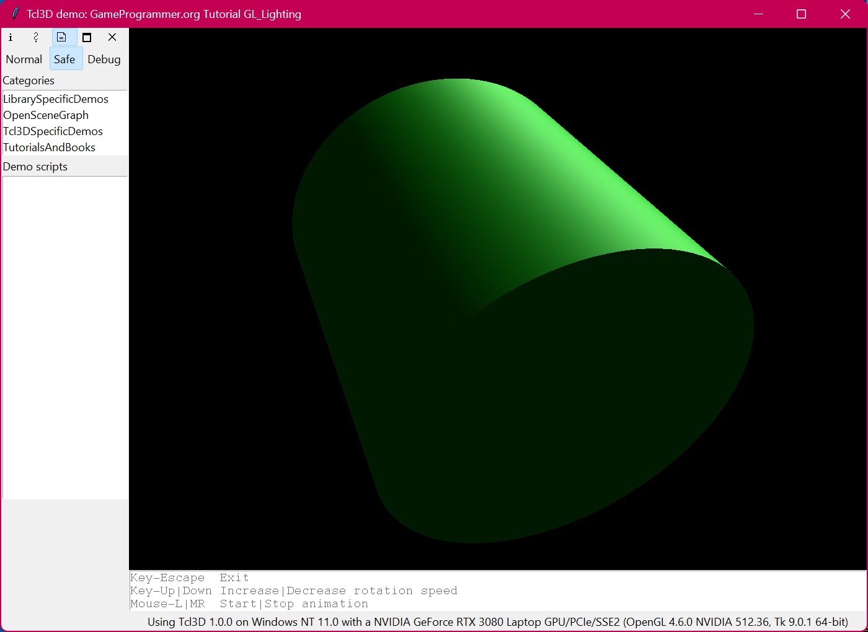
Task: Click the Demo scripts heading label
Action: (x=35, y=167)
